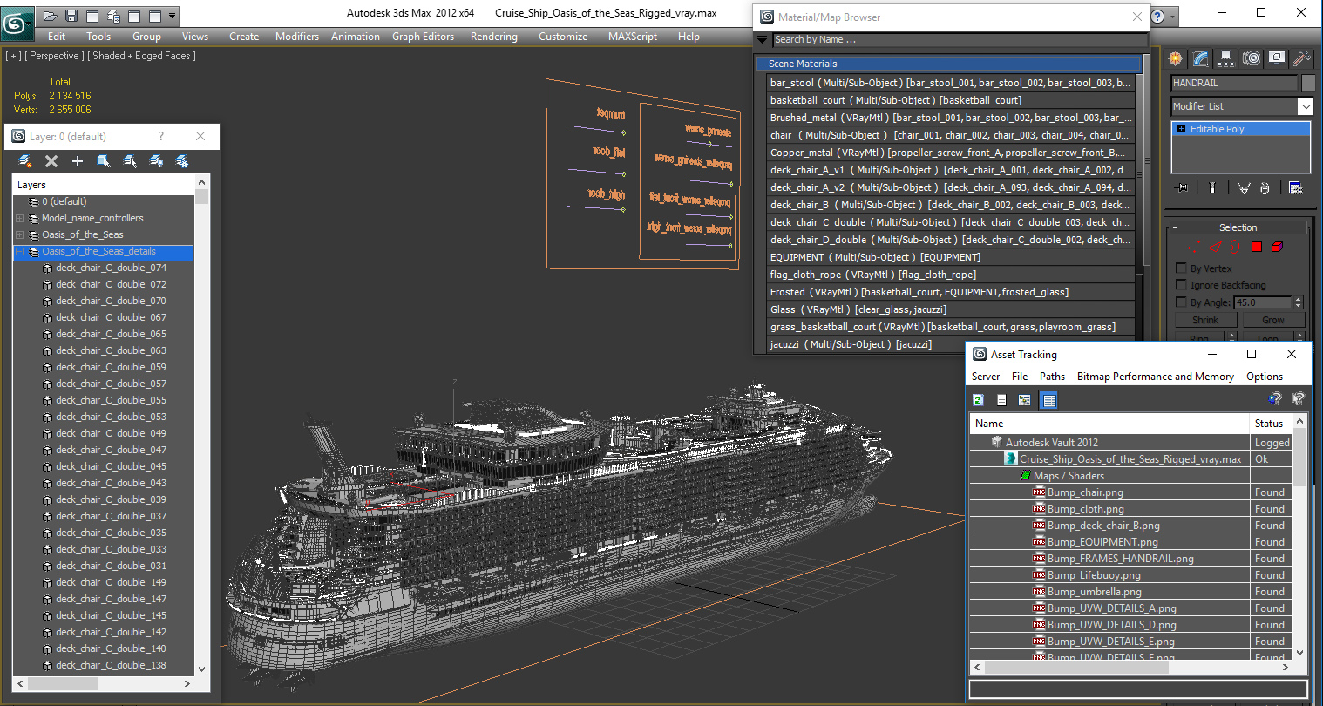Select Vertex sub-object level icon
The image size is (1323, 706).
(x=1193, y=248)
